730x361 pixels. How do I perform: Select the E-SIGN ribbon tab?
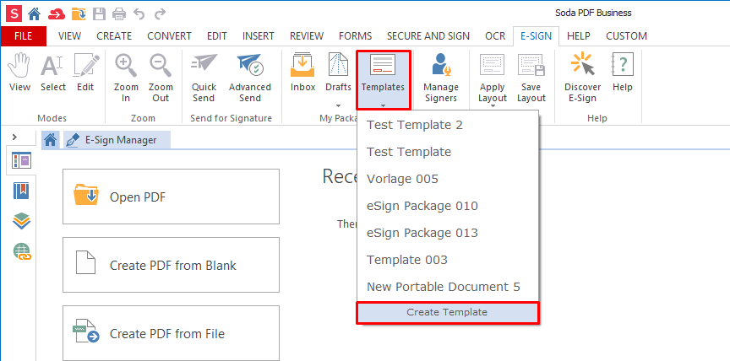537,35
